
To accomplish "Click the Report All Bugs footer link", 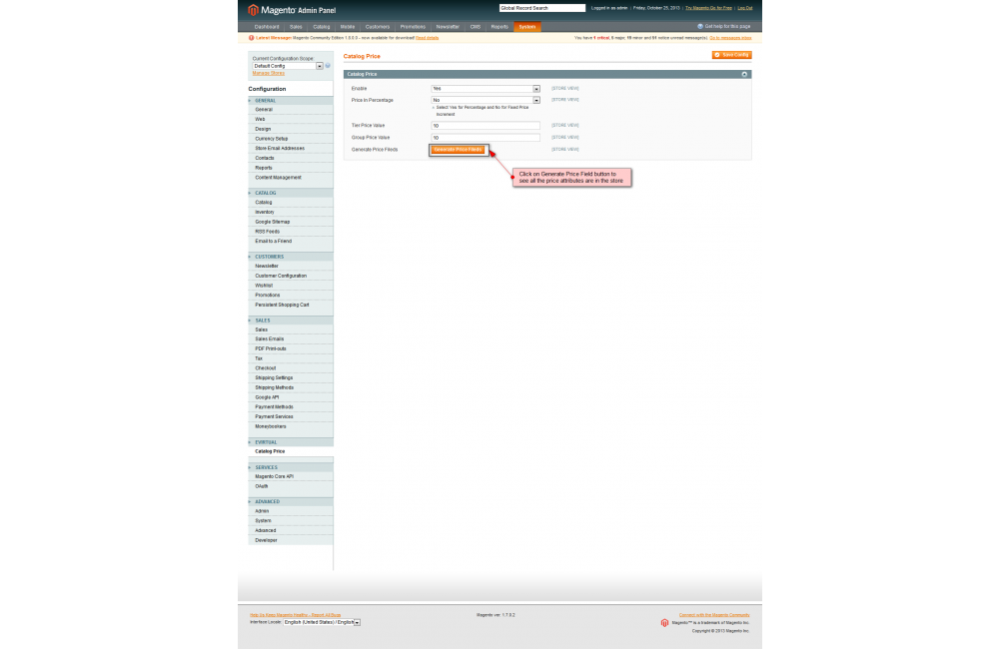I will (295, 615).
